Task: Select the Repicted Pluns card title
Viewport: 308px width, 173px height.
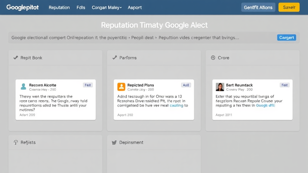Action: pos(141,85)
